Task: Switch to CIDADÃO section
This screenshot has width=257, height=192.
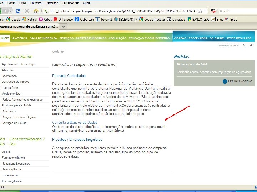Action: click(x=180, y=38)
